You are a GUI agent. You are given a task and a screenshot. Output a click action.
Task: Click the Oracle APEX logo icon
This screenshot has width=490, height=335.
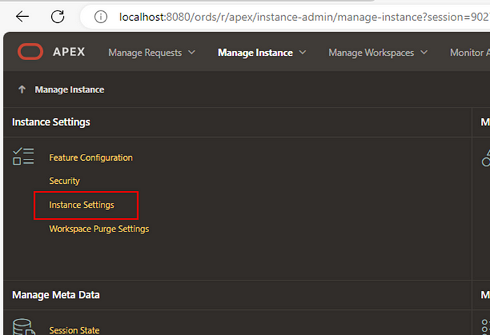(30, 52)
